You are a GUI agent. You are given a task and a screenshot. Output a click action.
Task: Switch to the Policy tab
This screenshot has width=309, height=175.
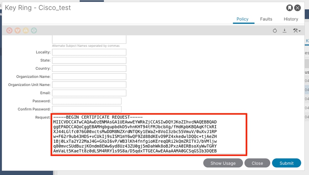(x=242, y=19)
